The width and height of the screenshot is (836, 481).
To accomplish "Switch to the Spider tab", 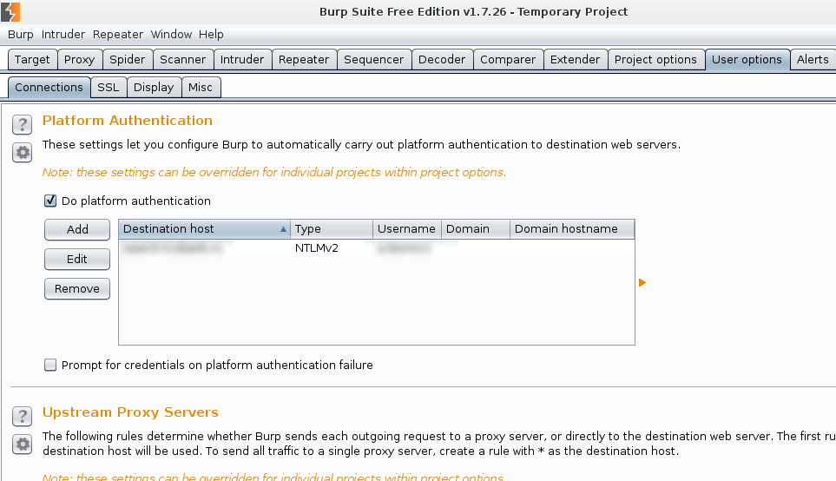I will pos(128,60).
